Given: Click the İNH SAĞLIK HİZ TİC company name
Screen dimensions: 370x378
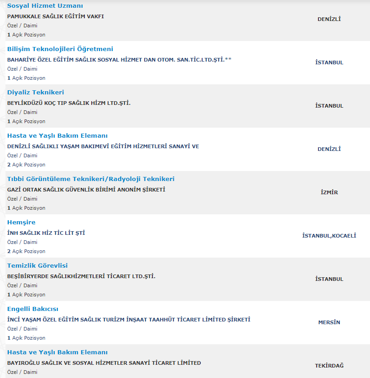Looking at the screenshot, I should point(46,233).
